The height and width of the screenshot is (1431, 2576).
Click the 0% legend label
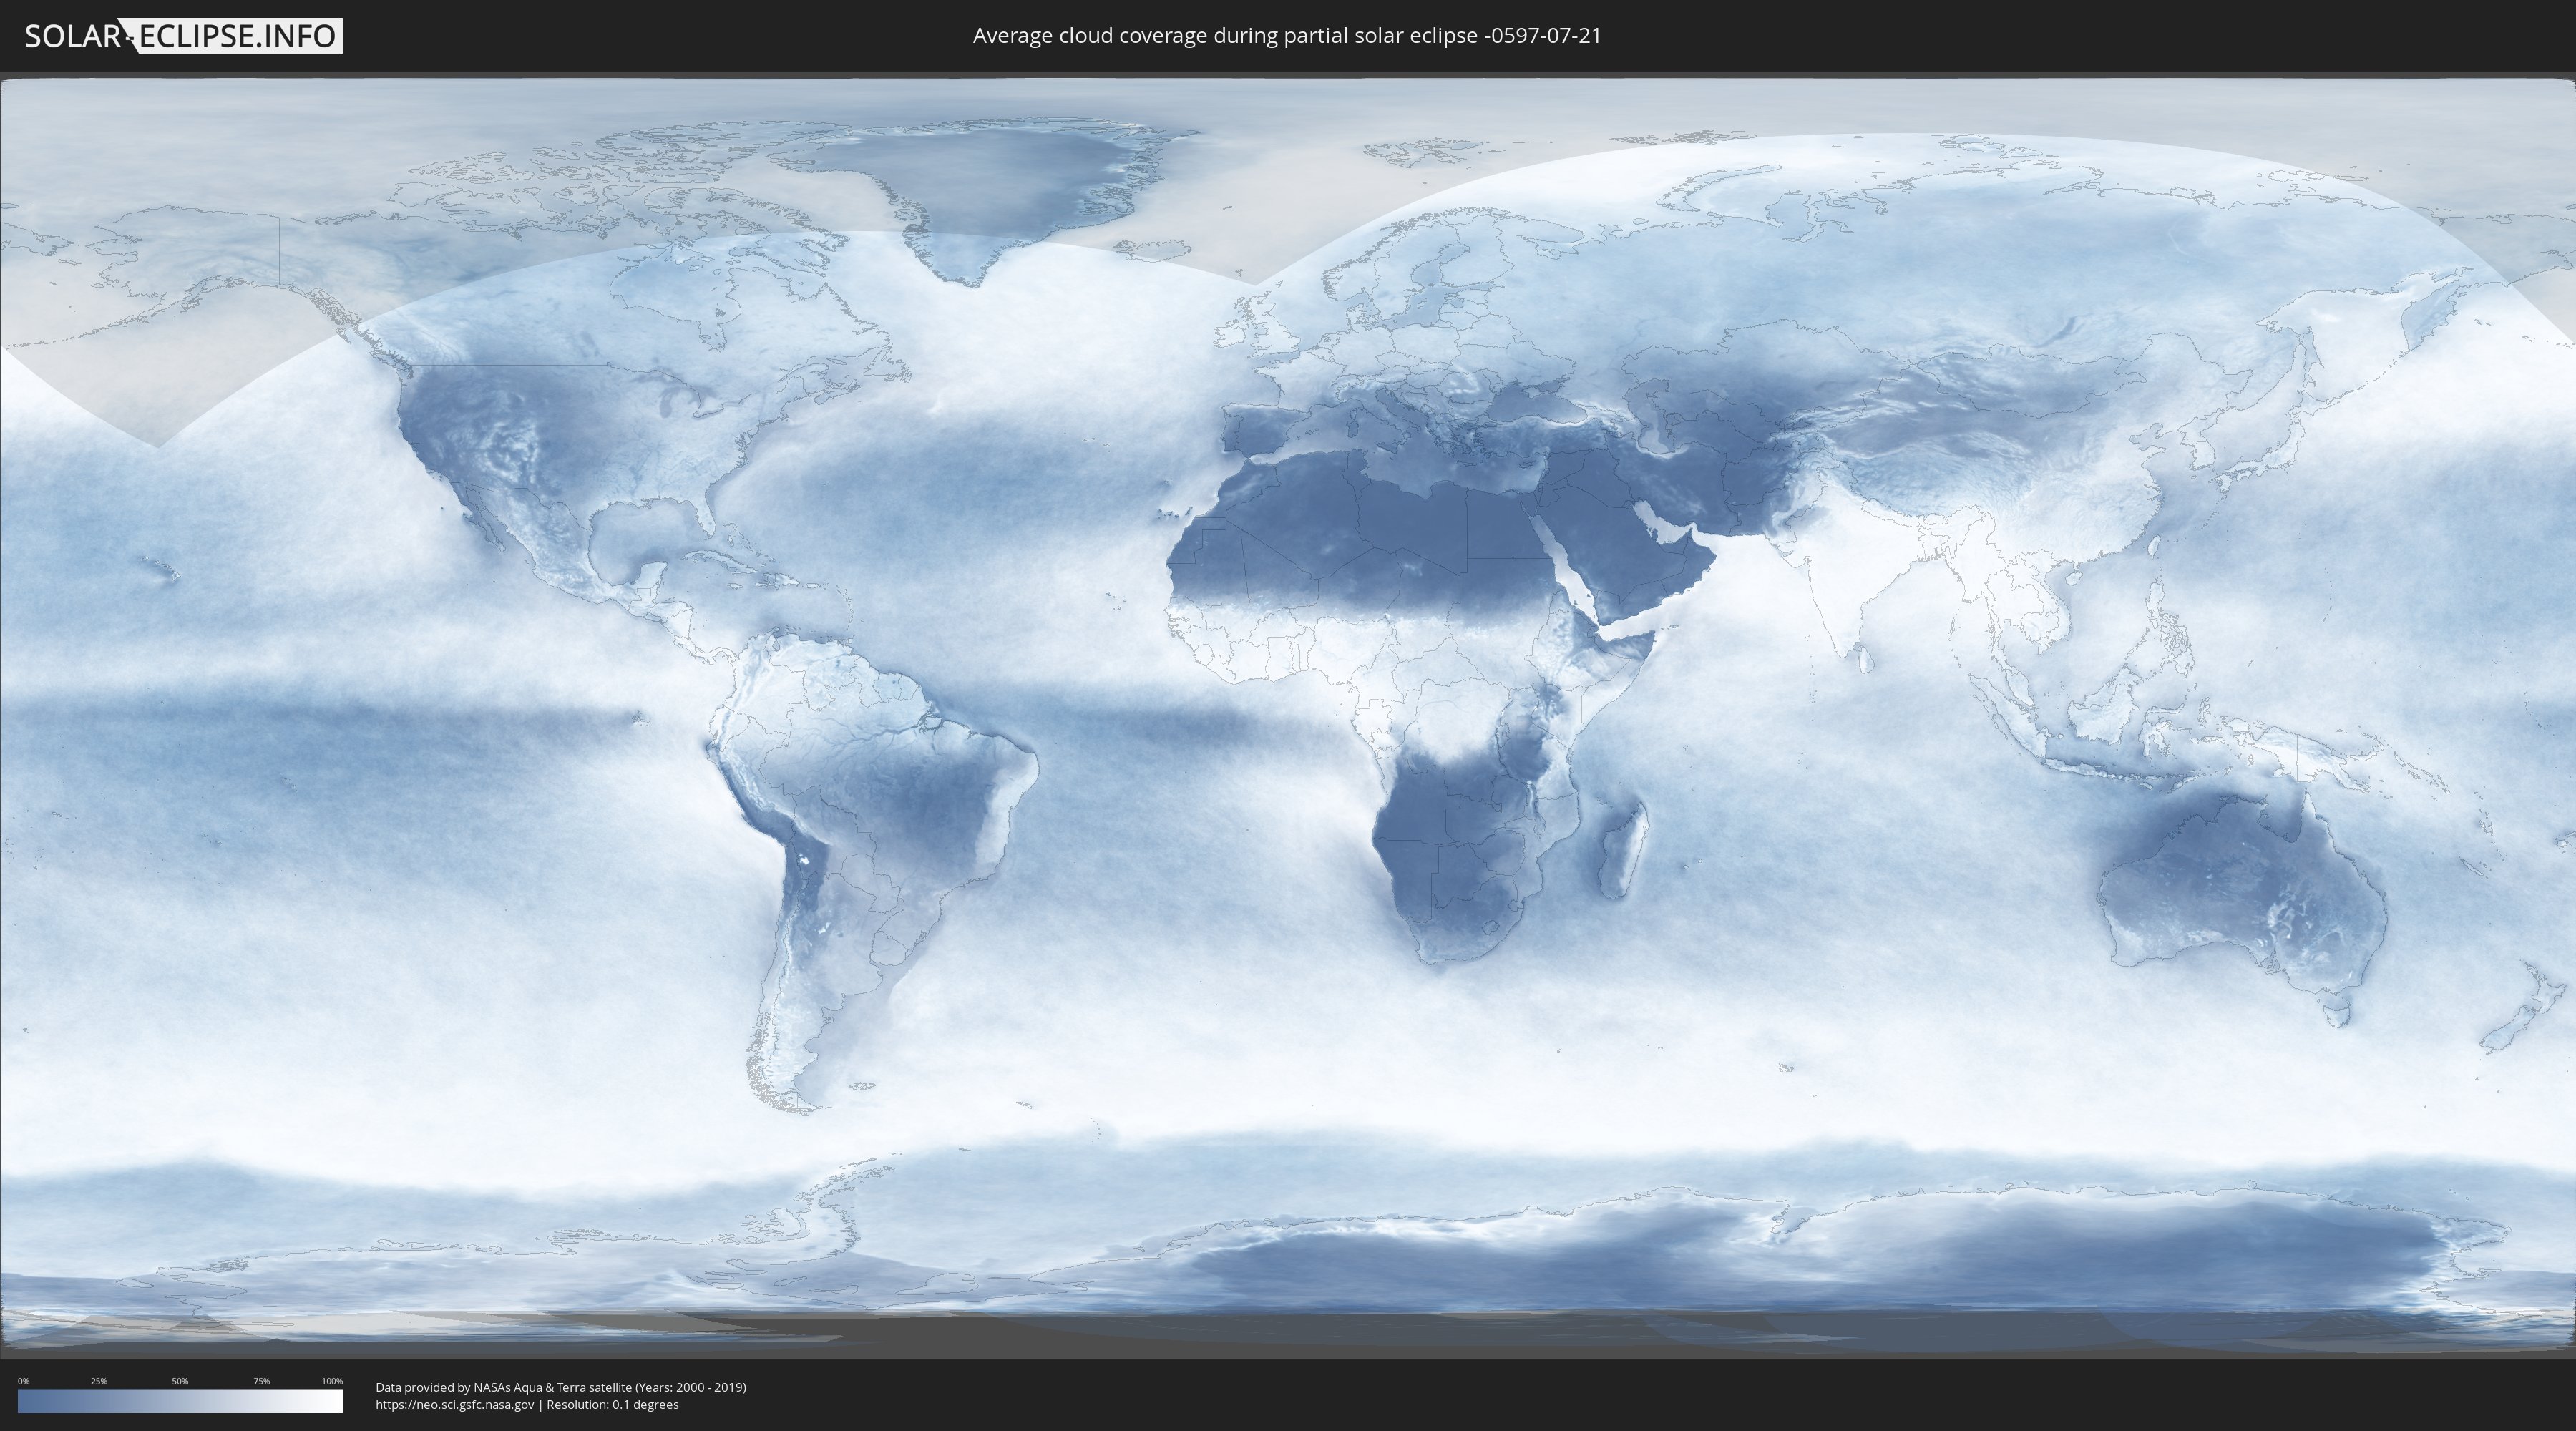(23, 1381)
